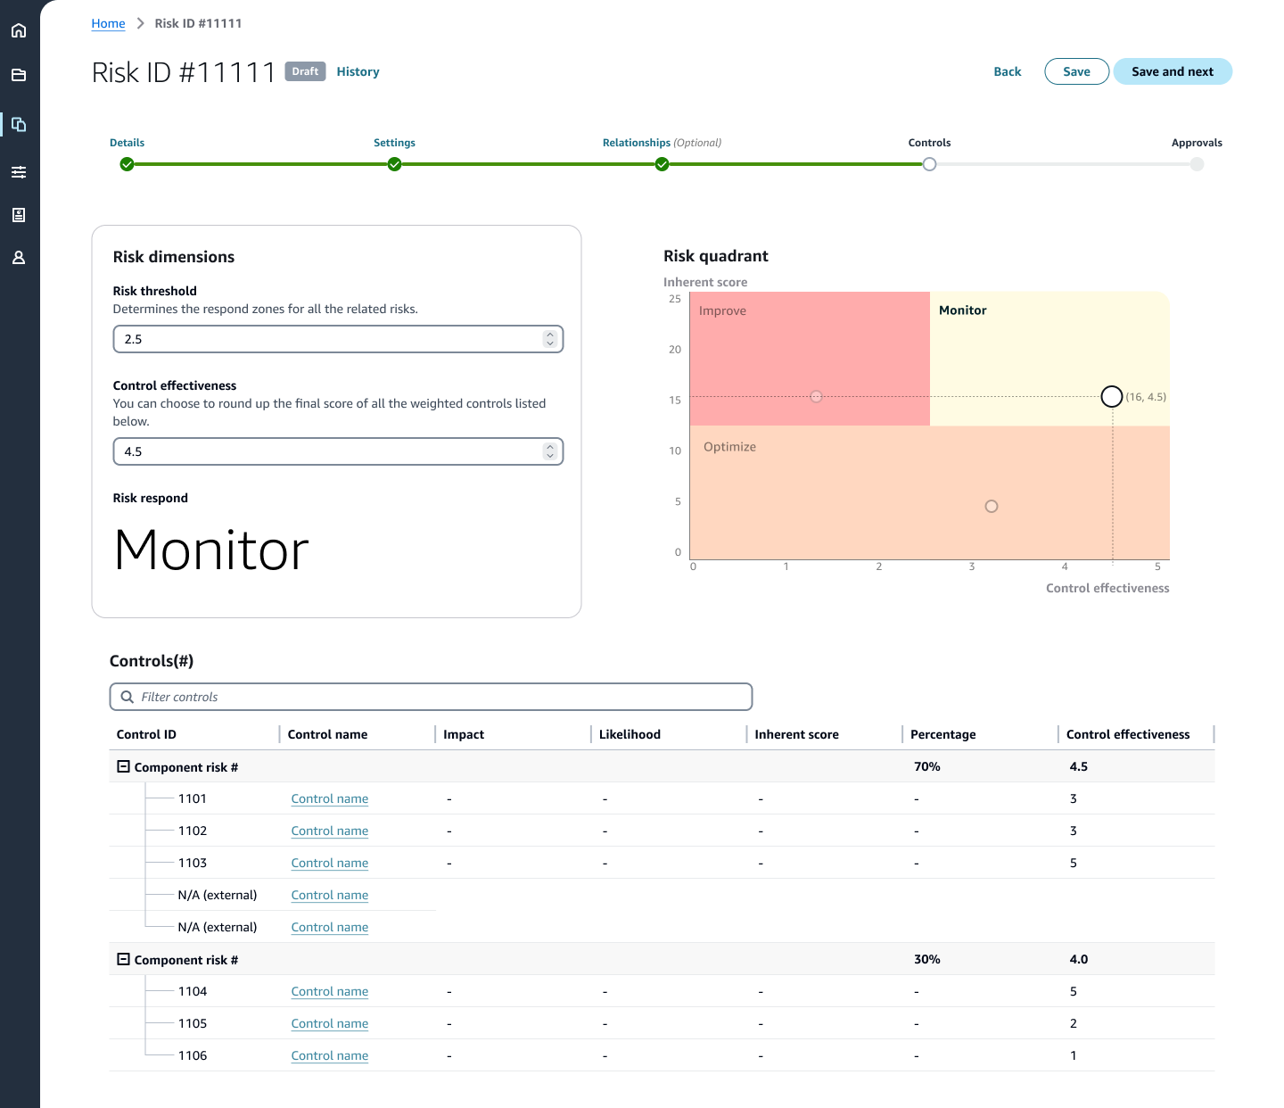Collapse the Component risk # group showing 70%
The image size is (1284, 1108).
124,766
